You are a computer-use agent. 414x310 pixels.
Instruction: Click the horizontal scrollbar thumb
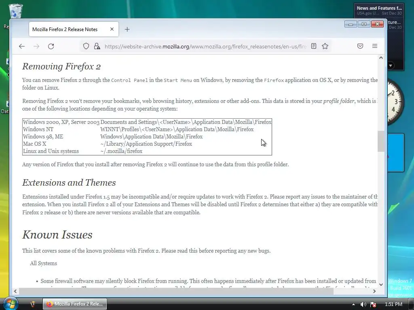point(176,291)
